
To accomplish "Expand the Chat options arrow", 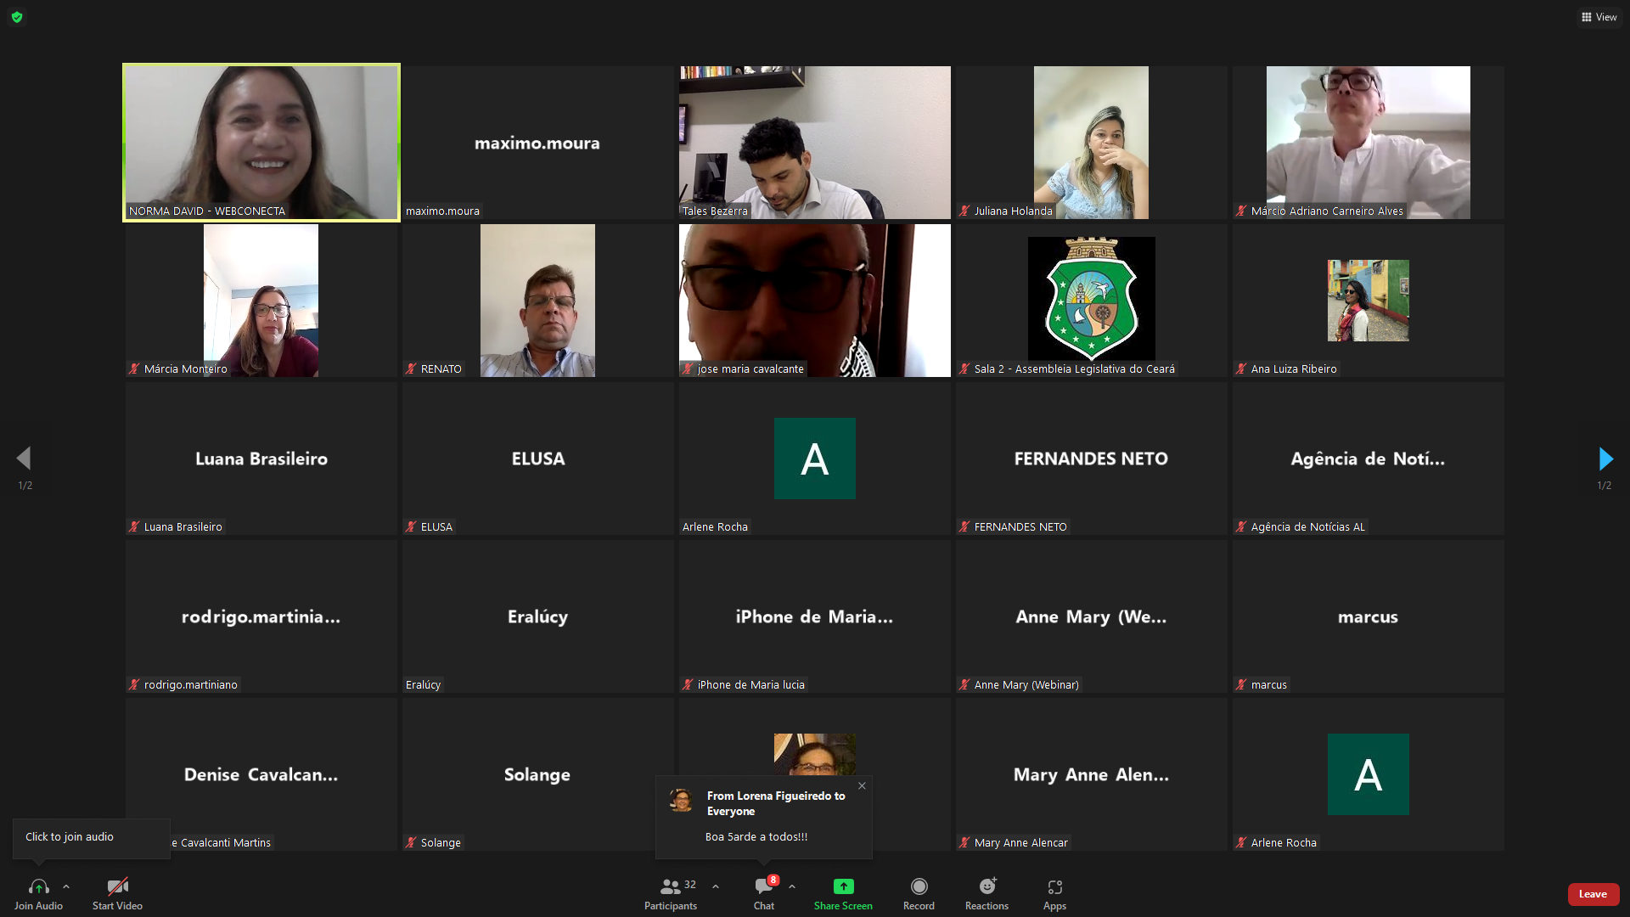I will [792, 886].
